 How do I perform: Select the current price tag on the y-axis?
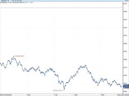pyautogui.click(x=126, y=86)
